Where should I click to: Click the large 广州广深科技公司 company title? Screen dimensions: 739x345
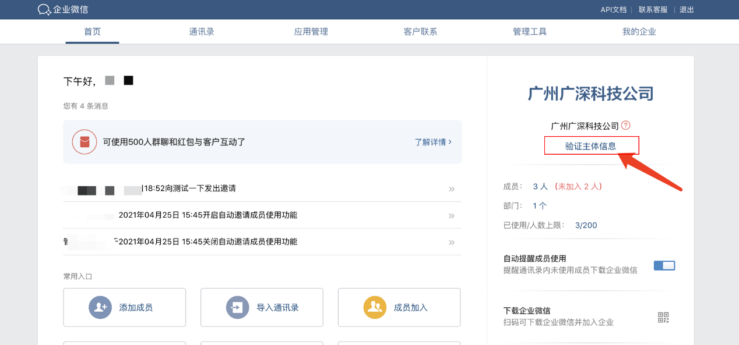pyautogui.click(x=591, y=94)
